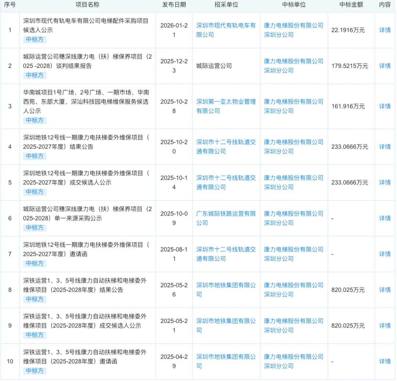Screen dimensions: 397x381
Task: Open 康力电梯 winner link in row 9
Action: (293, 326)
